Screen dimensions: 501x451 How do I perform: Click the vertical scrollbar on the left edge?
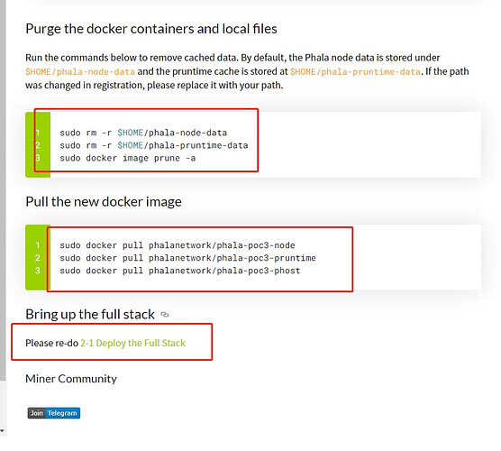coord(3,190)
